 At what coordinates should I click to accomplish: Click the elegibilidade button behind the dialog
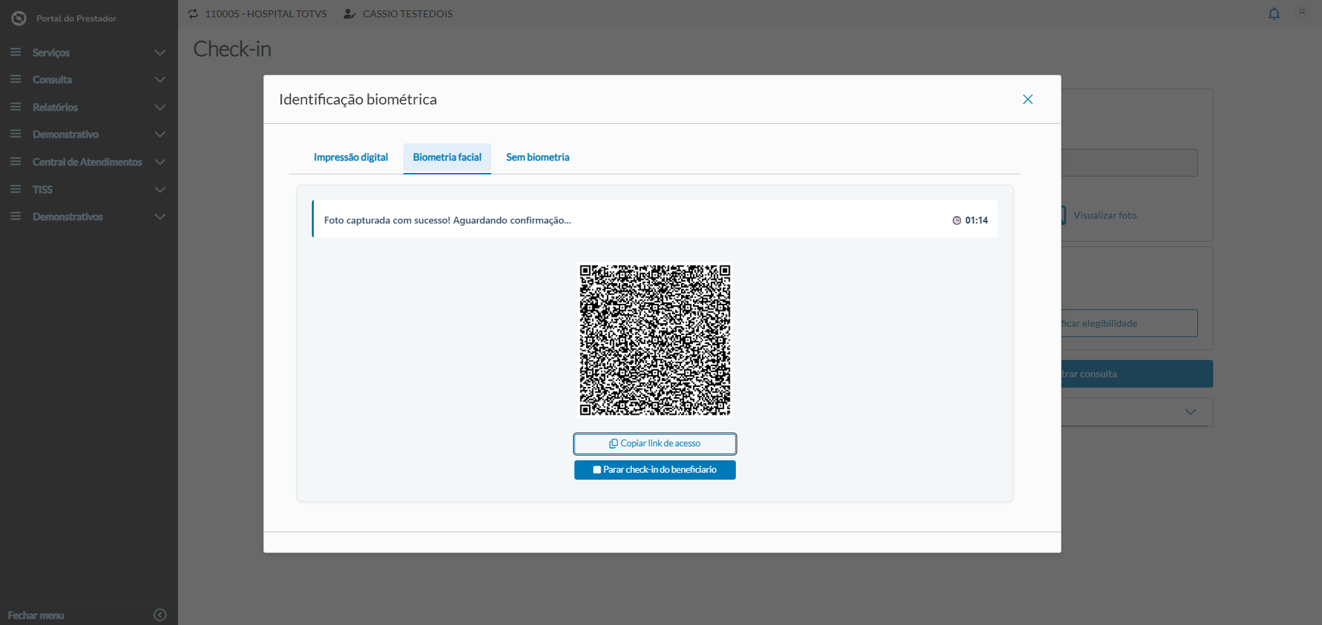click(1129, 323)
